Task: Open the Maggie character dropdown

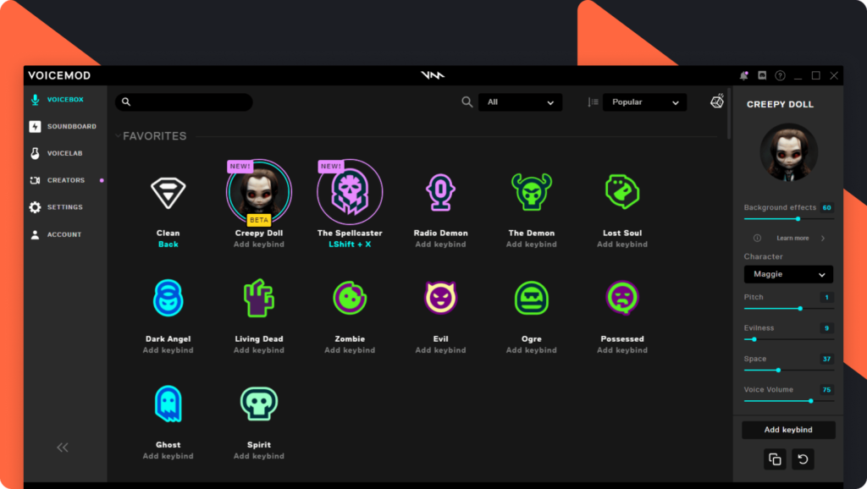Action: [788, 274]
